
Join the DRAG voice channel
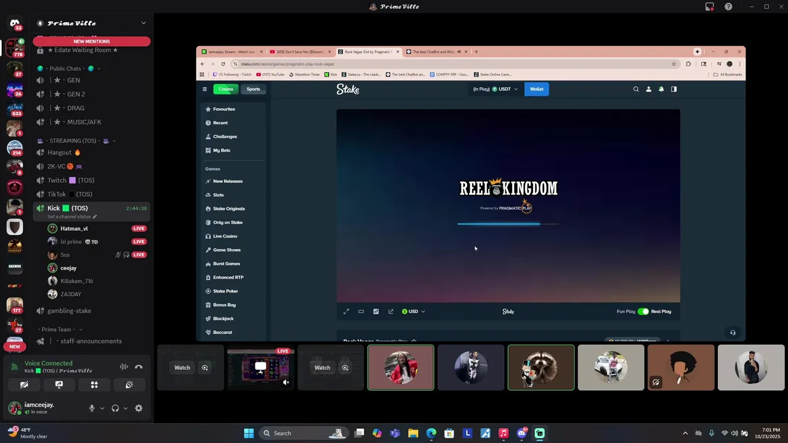click(x=91, y=108)
